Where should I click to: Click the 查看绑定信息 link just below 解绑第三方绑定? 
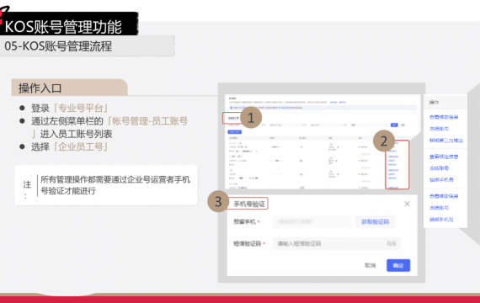[444, 157]
